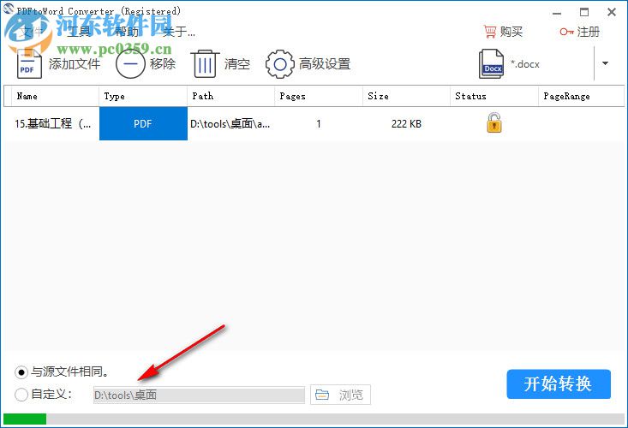Click the pages cell showing 1

[x=319, y=124]
